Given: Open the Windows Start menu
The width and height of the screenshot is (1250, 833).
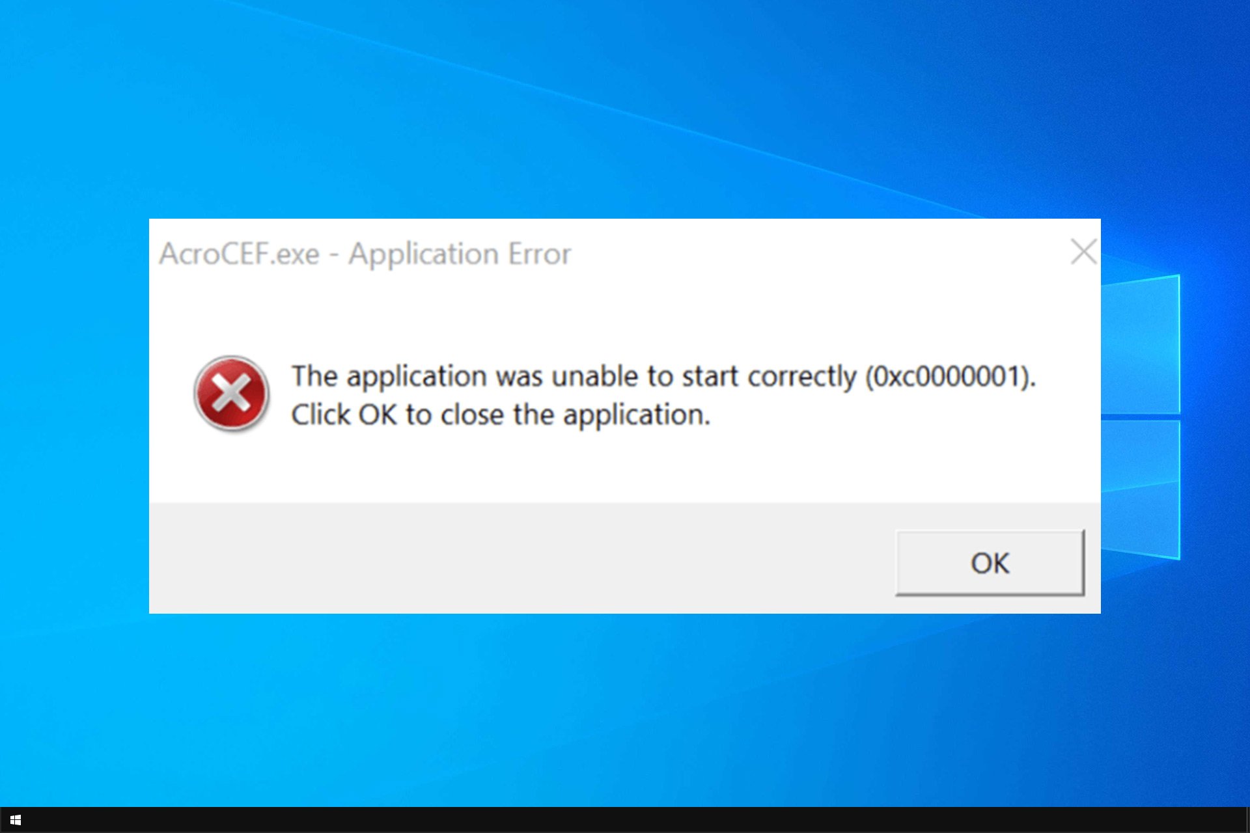Looking at the screenshot, I should pos(16,820).
